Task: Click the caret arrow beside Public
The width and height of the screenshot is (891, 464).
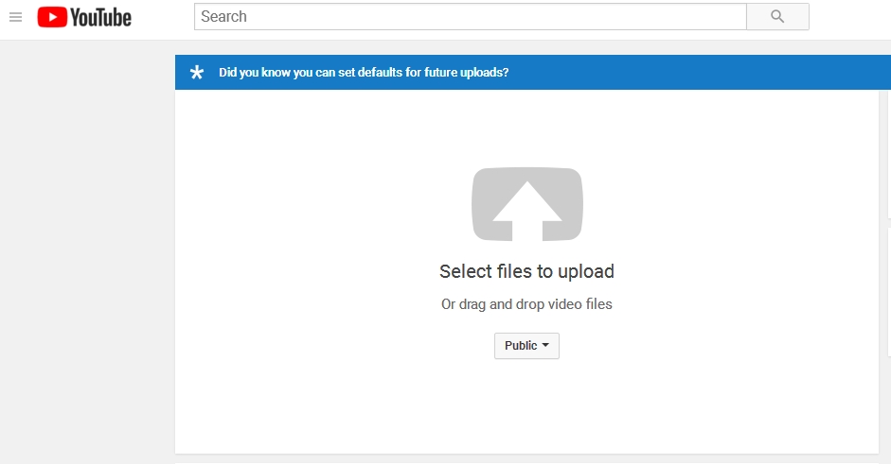Action: pos(545,346)
